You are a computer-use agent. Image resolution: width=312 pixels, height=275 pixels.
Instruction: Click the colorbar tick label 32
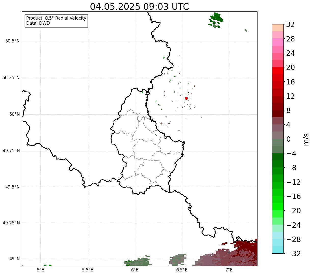tap(291, 25)
